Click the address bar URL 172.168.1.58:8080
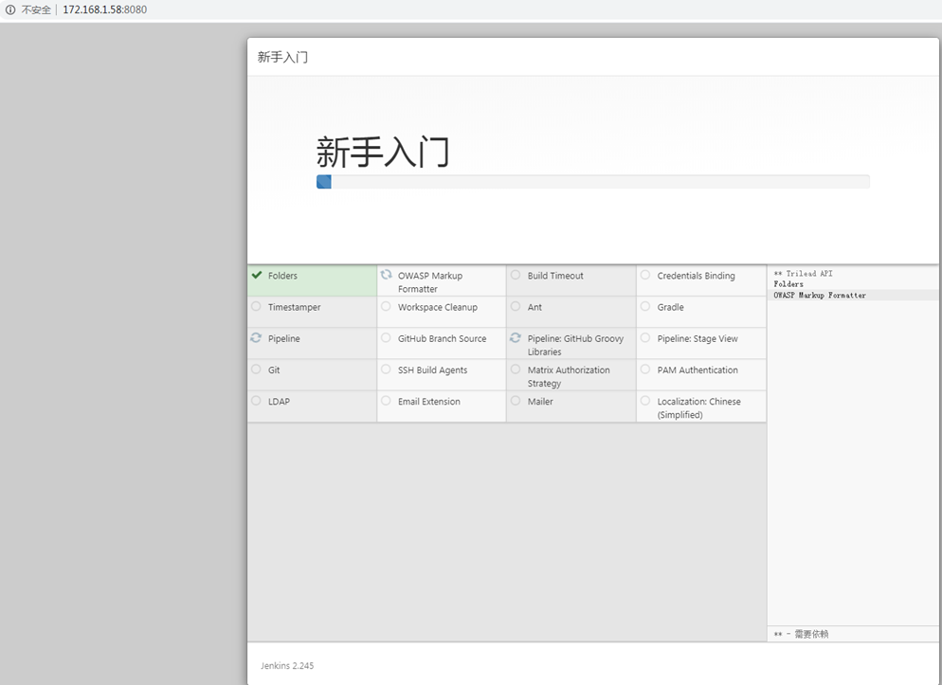This screenshot has height=685, width=942. [x=104, y=9]
